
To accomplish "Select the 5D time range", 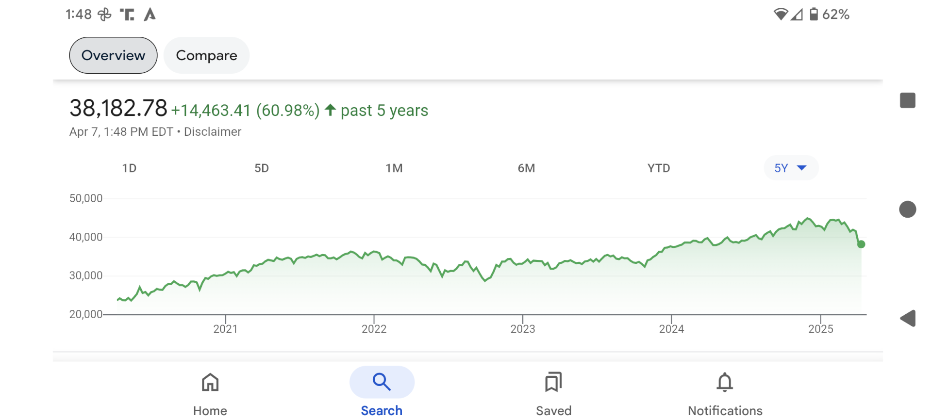I will (x=262, y=168).
